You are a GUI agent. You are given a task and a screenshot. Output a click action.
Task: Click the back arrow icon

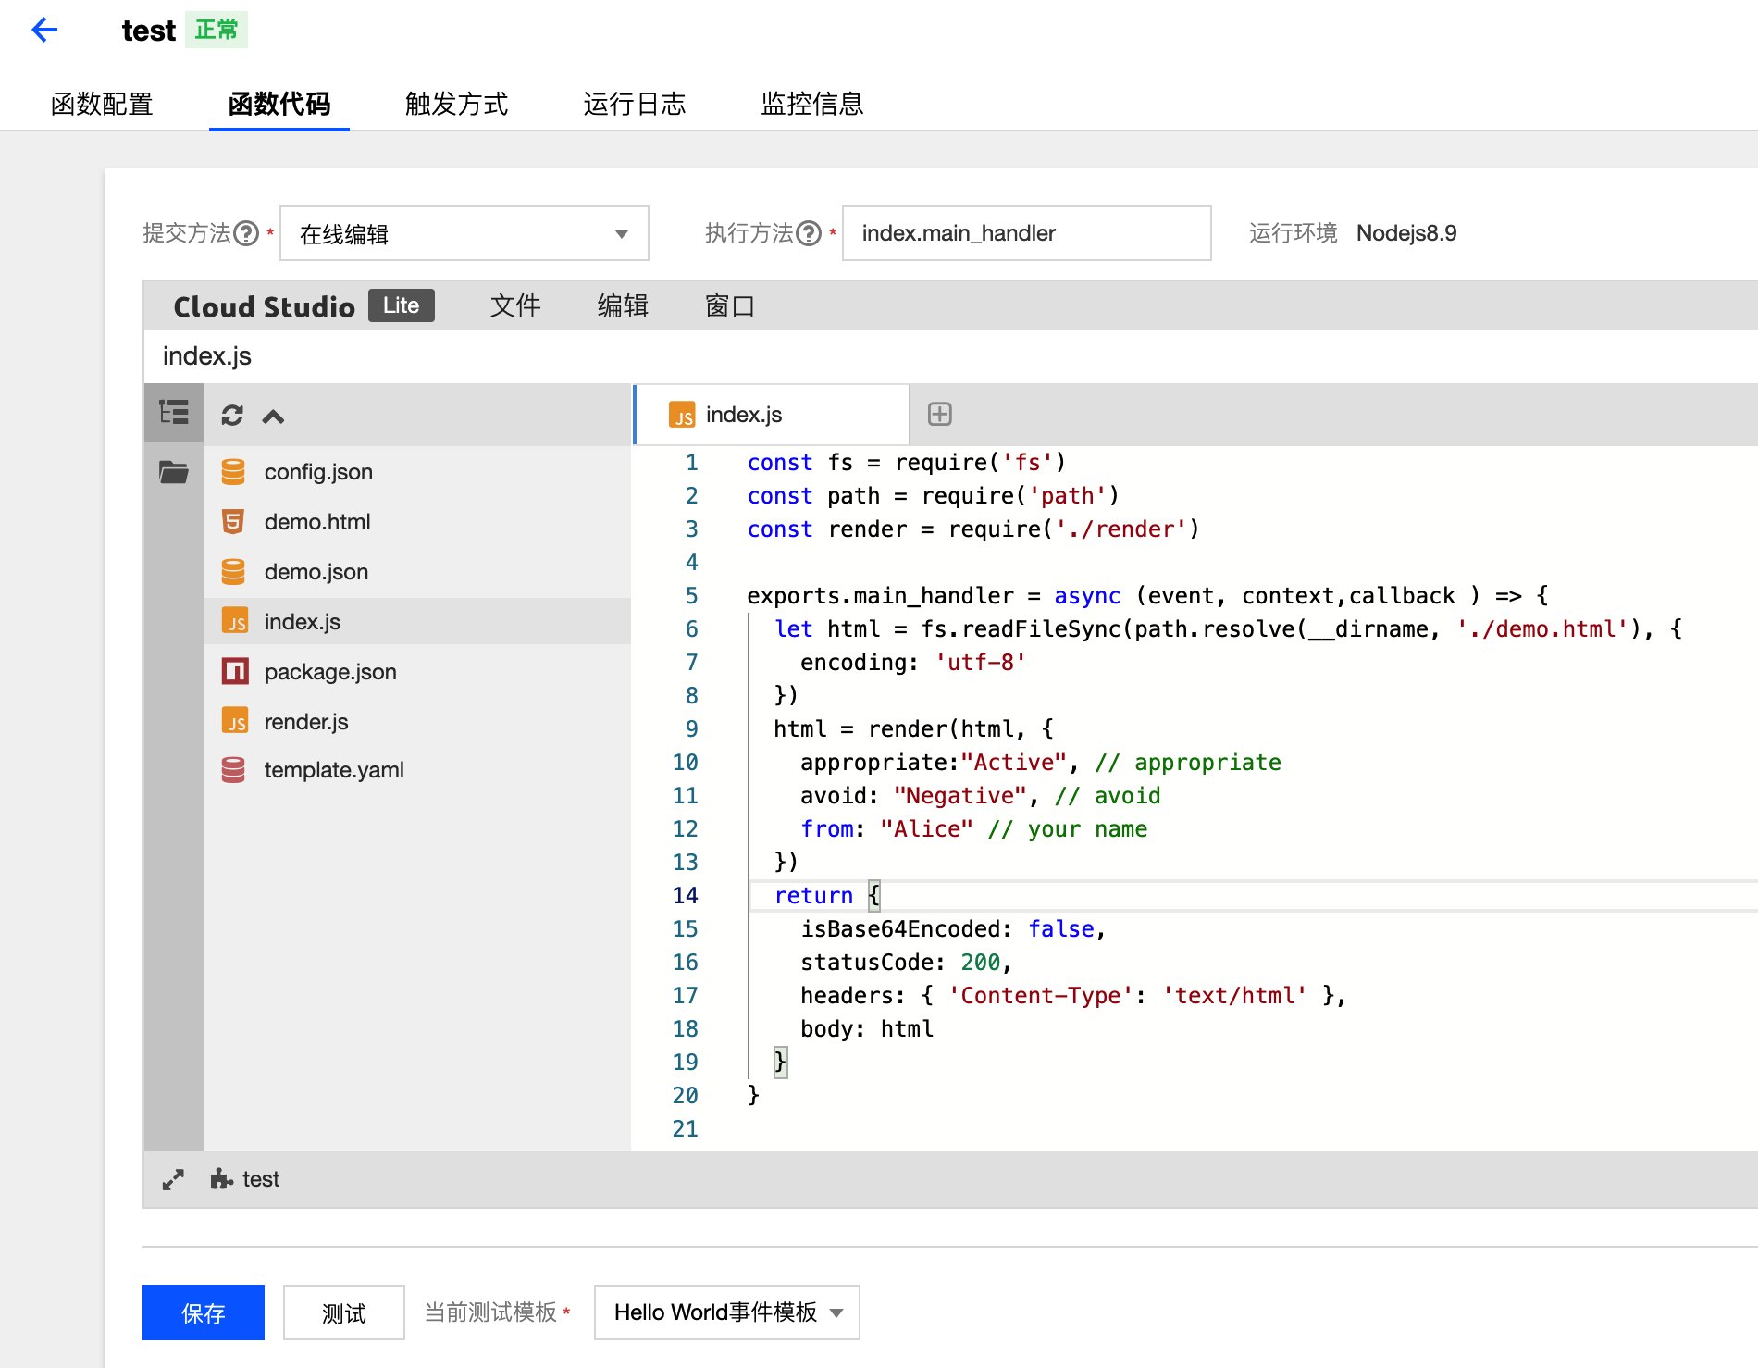[x=44, y=30]
